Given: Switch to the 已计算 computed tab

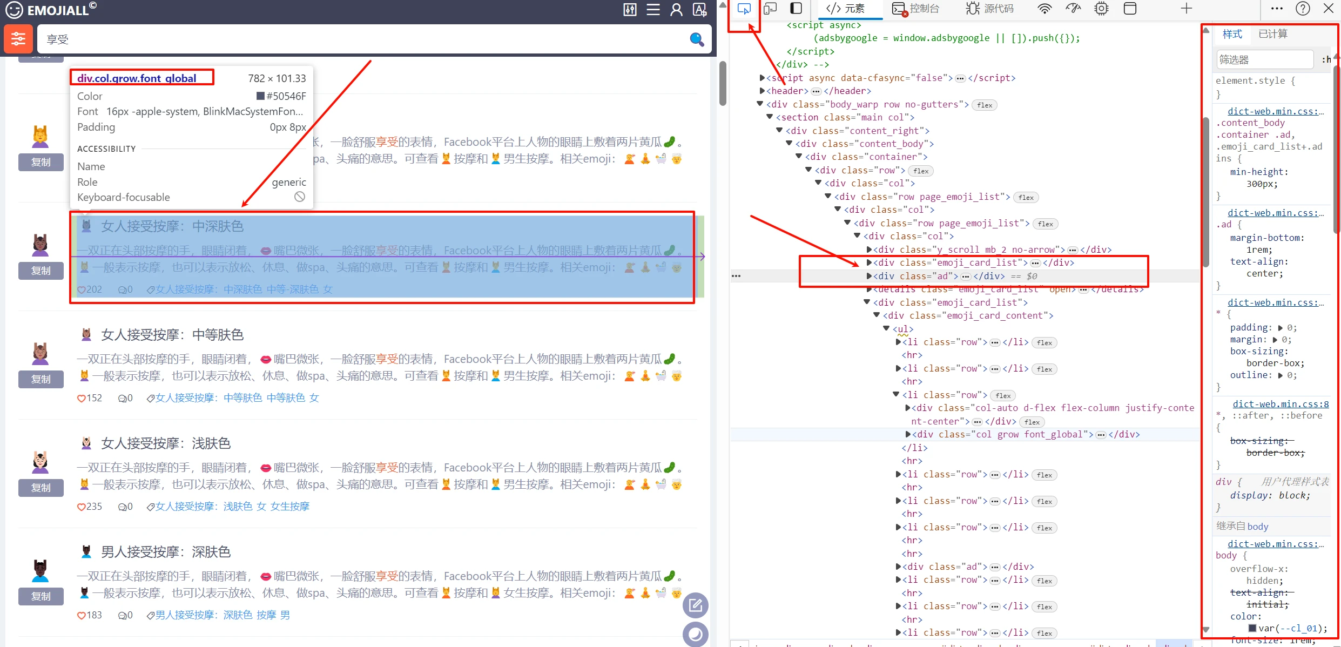Looking at the screenshot, I should tap(1272, 34).
